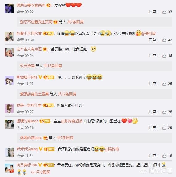The height and width of the screenshot is (177, 176).
Task: Click the avatar of 卿城塔子Rita
Action: [x=9, y=80]
